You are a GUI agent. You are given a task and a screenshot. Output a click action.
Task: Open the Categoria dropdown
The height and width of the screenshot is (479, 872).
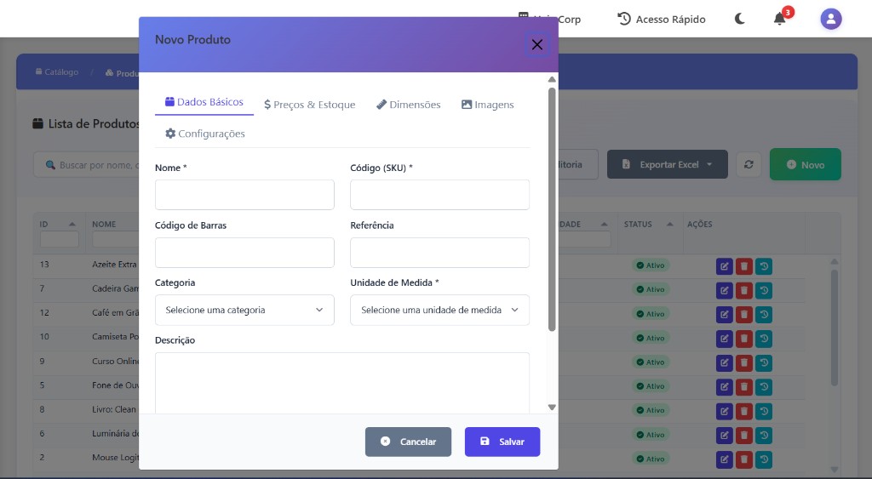tap(244, 310)
